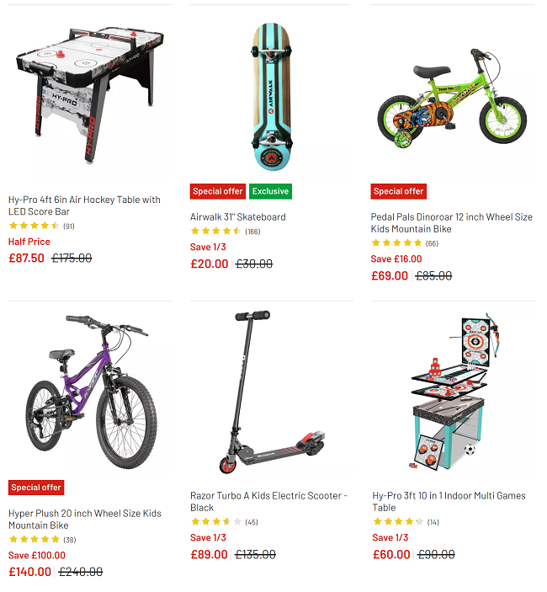Select the Special offer badge on the Dinoroar bike
The width and height of the screenshot is (547, 592).
[x=398, y=191]
